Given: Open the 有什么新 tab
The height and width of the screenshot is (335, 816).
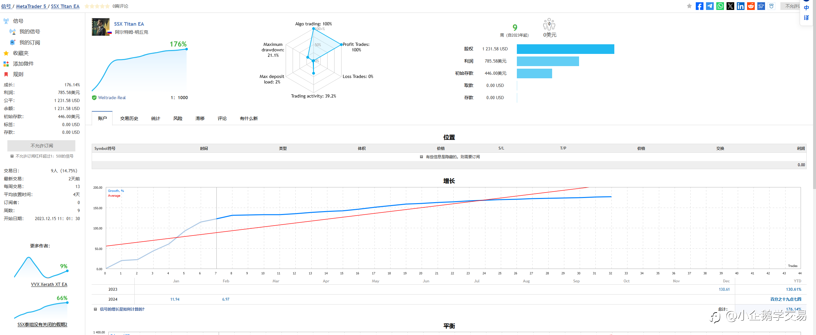Looking at the screenshot, I should click(x=249, y=118).
